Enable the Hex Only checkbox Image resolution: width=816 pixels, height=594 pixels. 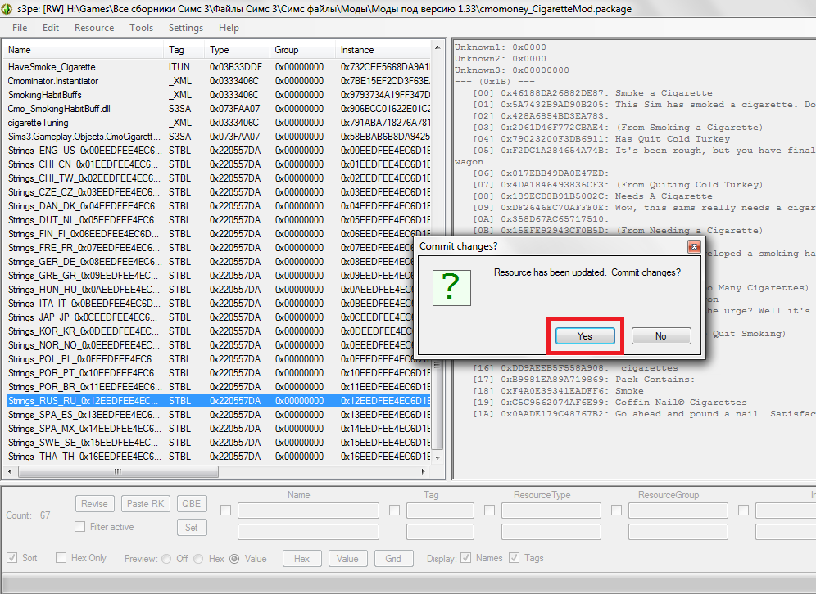[61, 558]
